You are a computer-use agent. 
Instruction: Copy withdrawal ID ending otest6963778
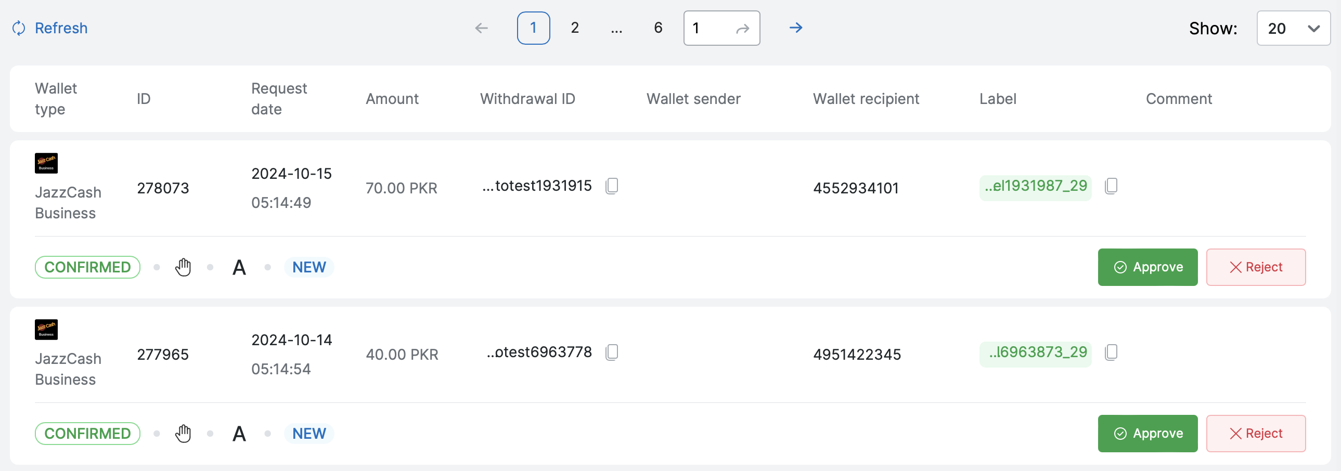[x=612, y=352]
